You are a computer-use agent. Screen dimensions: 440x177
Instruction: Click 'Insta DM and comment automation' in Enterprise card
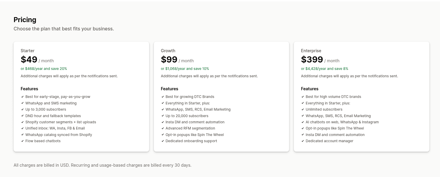(x=335, y=135)
